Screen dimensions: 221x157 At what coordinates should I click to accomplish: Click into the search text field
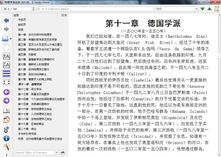pos(175,9)
